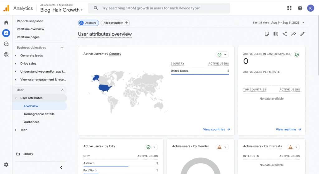Click the plus icon in Add comparison
Screen dimensions: 319x174
[126, 23]
